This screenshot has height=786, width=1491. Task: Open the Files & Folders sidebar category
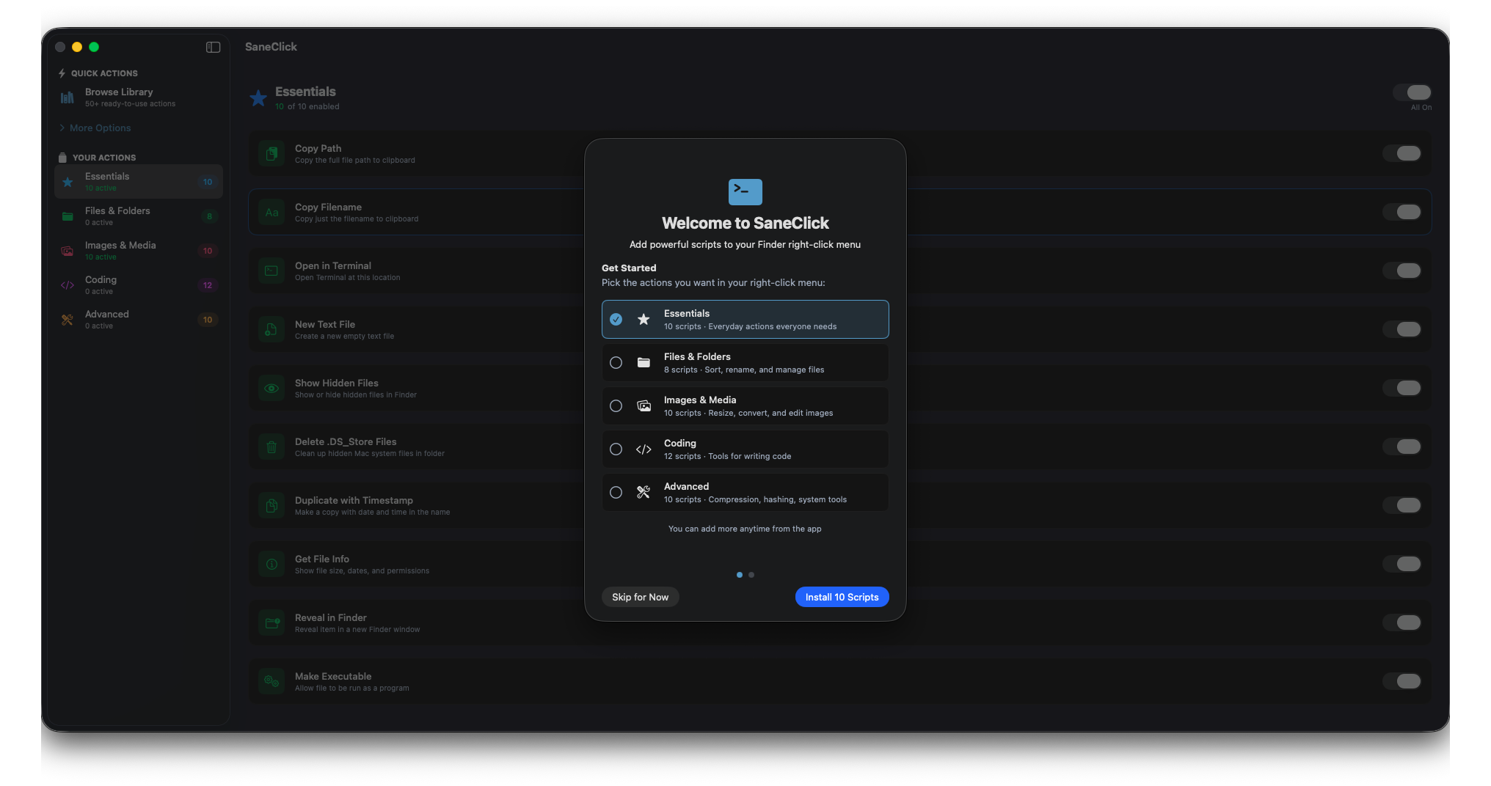coord(139,216)
